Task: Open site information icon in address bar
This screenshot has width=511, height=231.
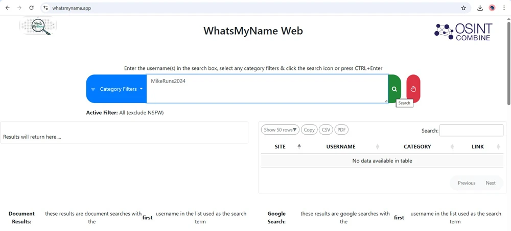Action: click(x=45, y=8)
